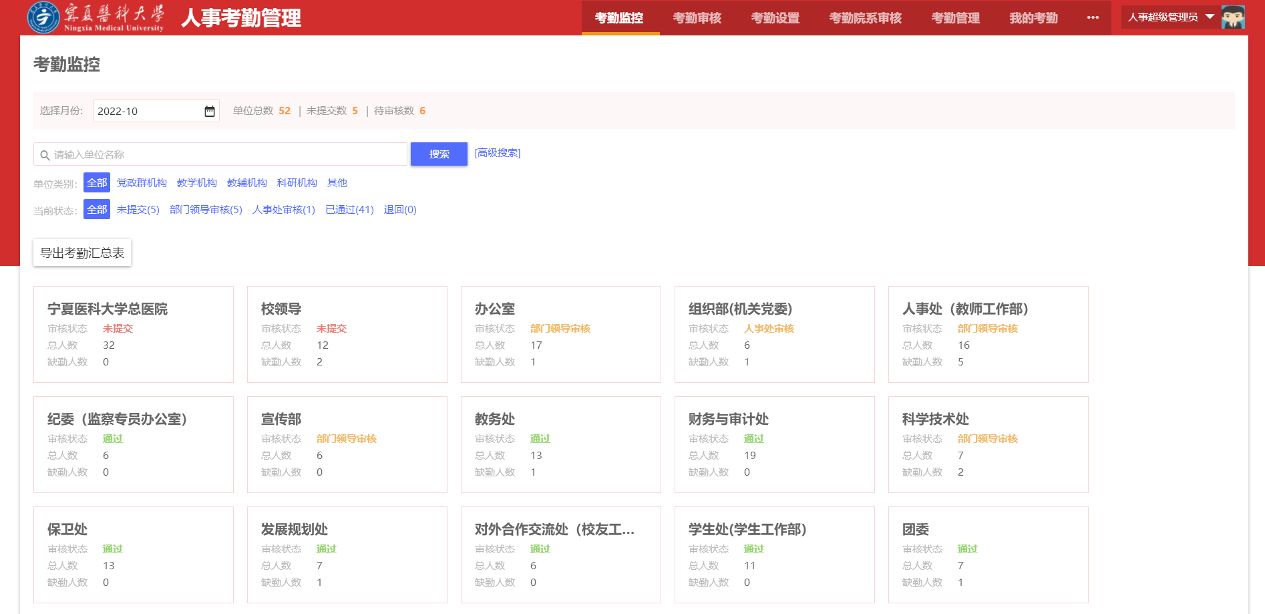Switch to the 考勤审核 tab

(x=697, y=18)
